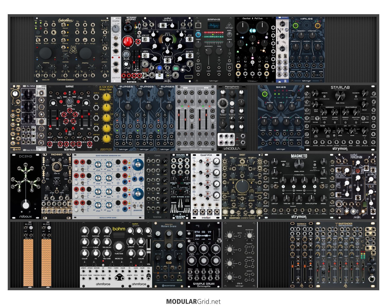
Task: Click the Frequency knob on Halos
Action: click(301, 35)
